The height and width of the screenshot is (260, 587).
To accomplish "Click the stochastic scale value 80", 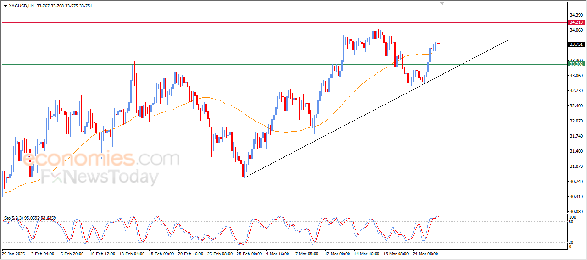I will coord(571,222).
